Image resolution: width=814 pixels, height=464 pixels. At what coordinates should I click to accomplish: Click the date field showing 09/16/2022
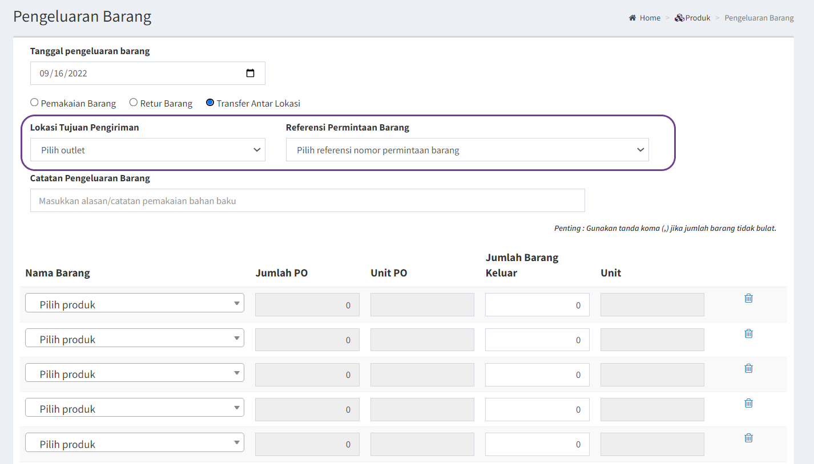(x=148, y=73)
